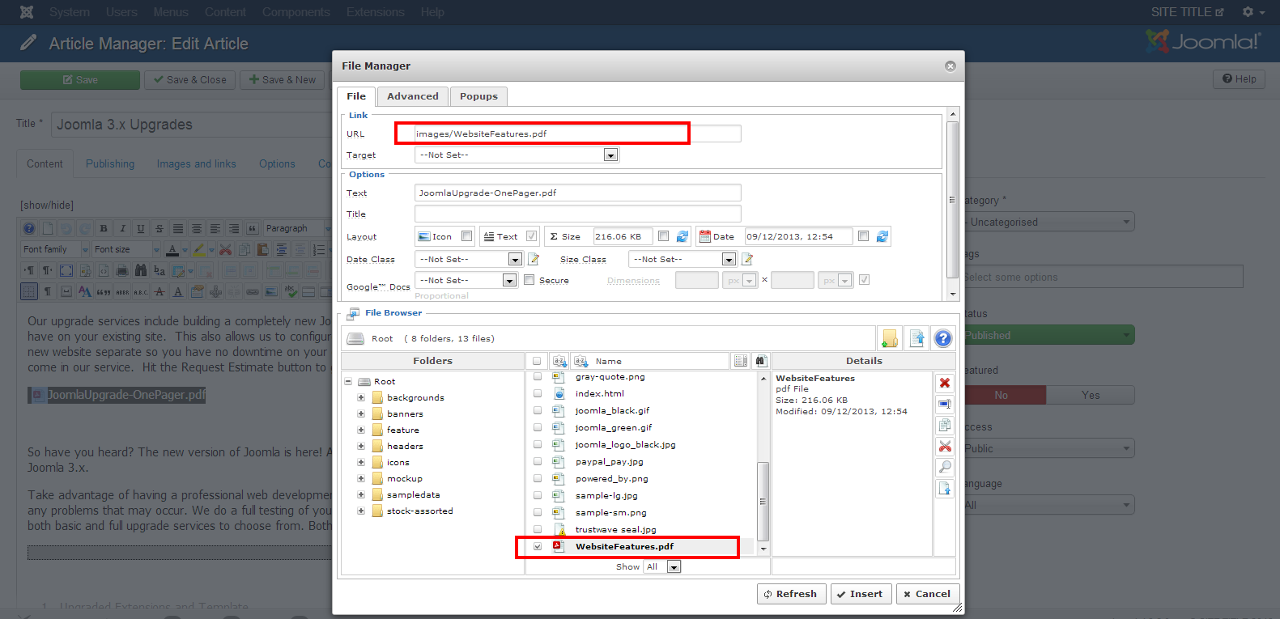This screenshot has width=1280, height=619.
Task: Open the Size Class dropdown
Action: [683, 259]
